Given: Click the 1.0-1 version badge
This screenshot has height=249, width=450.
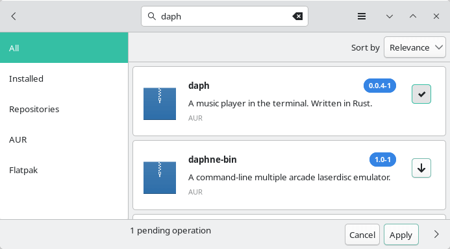Looking at the screenshot, I should tap(382, 160).
